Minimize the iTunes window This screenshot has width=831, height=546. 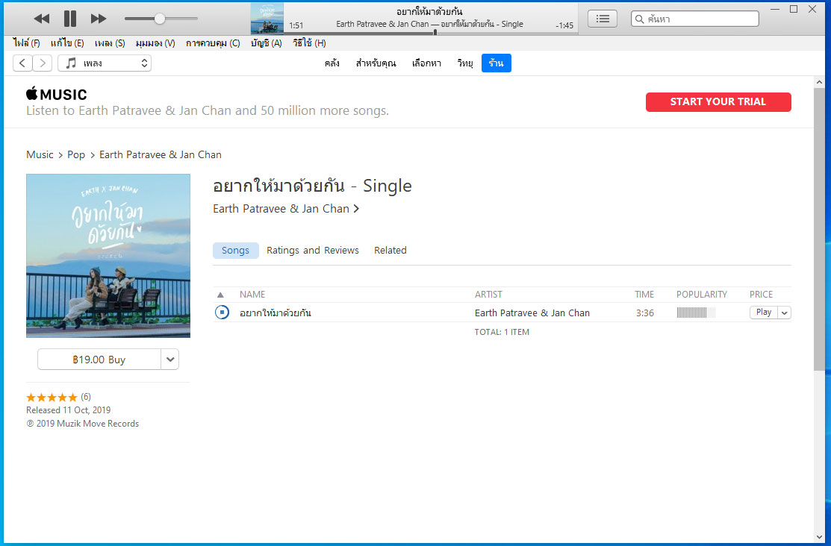(775, 9)
